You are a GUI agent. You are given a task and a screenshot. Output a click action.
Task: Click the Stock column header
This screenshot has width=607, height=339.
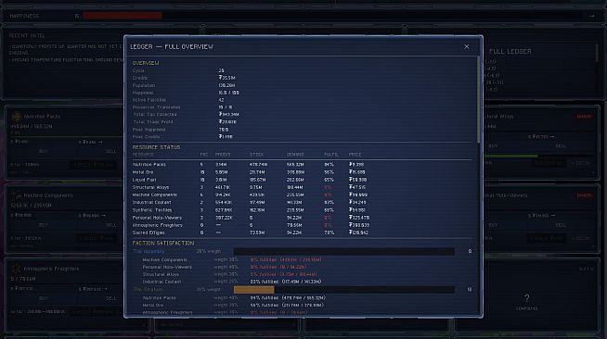click(x=256, y=155)
